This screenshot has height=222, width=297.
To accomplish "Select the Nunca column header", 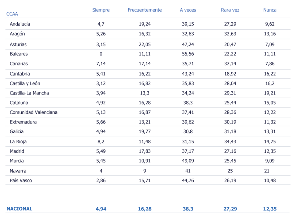I will 270,10.
